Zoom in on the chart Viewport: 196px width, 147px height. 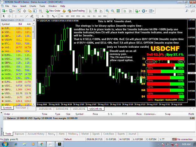[x=107, y=11]
